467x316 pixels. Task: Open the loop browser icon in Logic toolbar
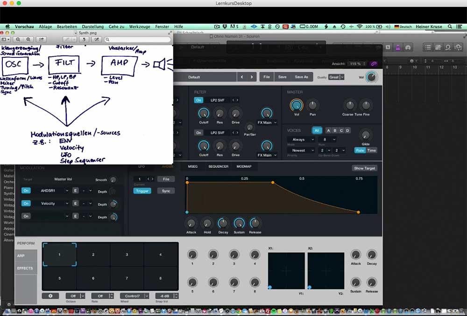(x=448, y=47)
